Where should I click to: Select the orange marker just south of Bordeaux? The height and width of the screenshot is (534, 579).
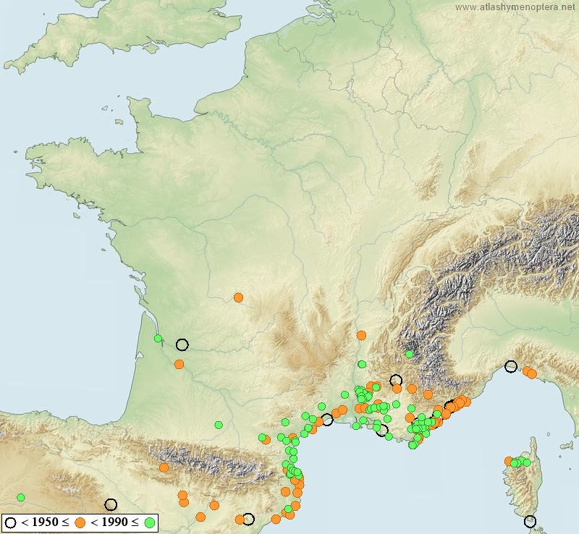pos(179,364)
